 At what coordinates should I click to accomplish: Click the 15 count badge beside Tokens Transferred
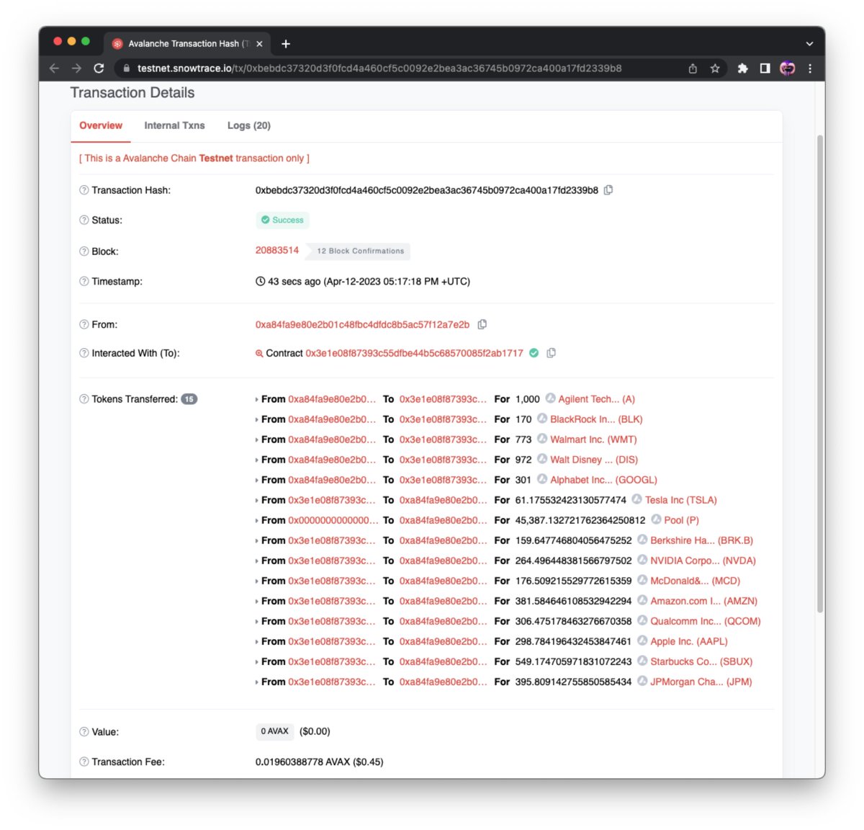[x=189, y=399]
